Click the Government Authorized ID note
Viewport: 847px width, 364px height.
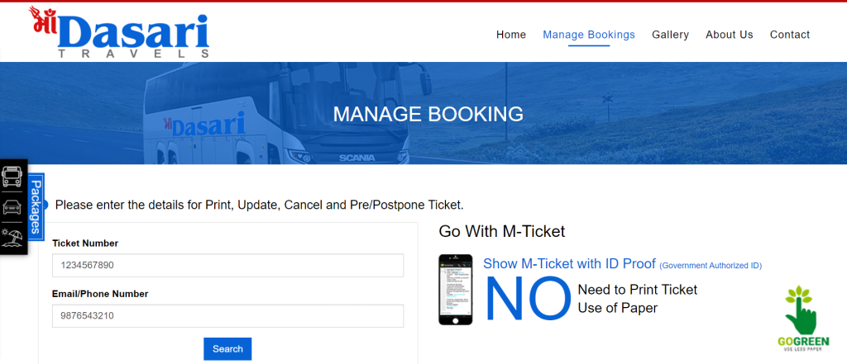pos(711,265)
